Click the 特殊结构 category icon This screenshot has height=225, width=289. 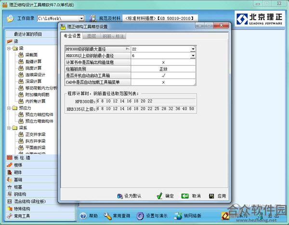click(x=10, y=209)
